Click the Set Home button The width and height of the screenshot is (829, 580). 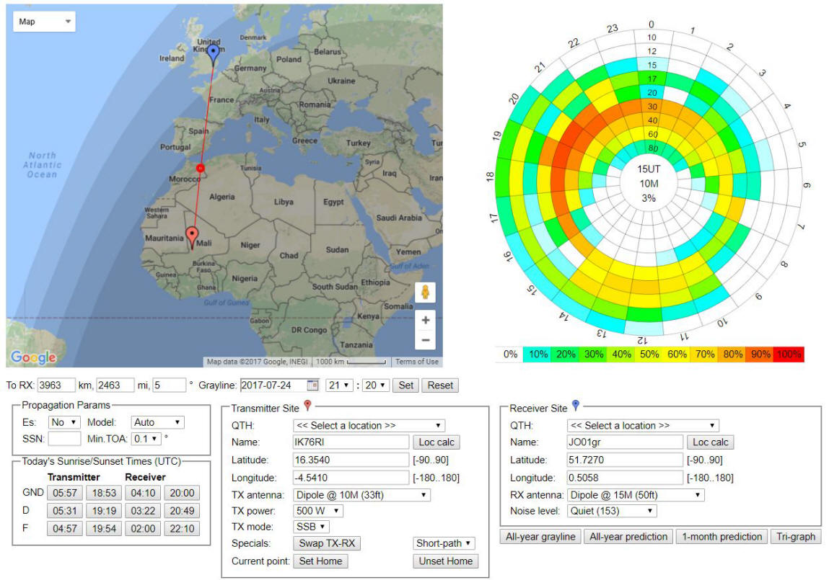point(320,561)
